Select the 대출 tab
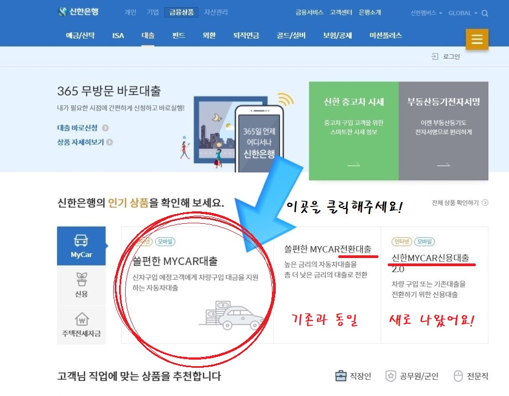Image resolution: width=509 pixels, height=396 pixels. [x=148, y=35]
